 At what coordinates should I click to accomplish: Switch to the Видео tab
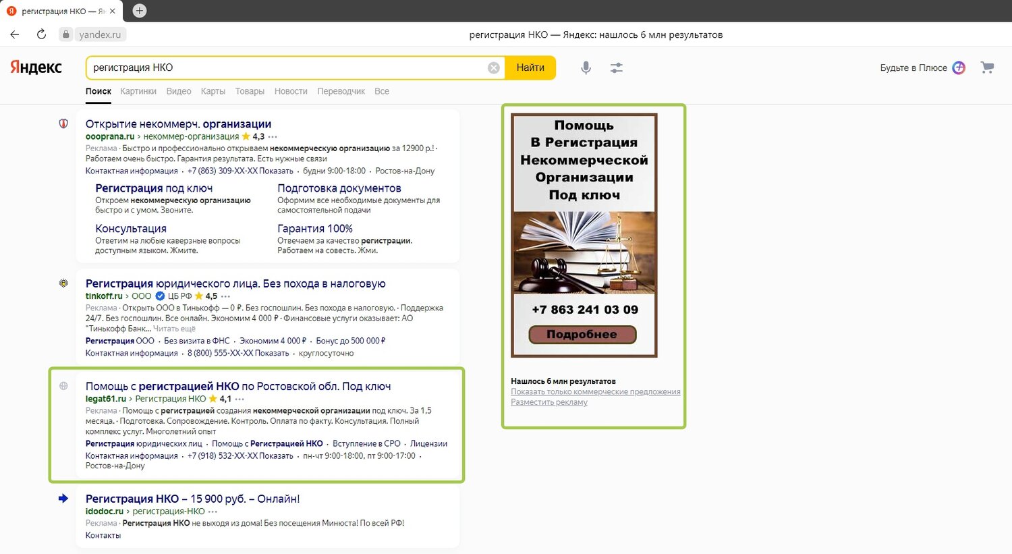pos(179,91)
